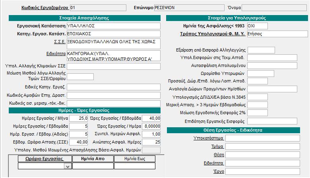Click the Ημ/νία Απο empty table cell
The image size is (310, 178).
click(93, 166)
